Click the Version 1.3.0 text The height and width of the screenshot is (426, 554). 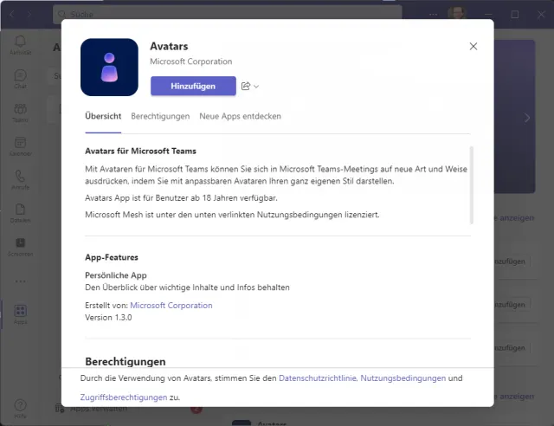click(x=108, y=318)
